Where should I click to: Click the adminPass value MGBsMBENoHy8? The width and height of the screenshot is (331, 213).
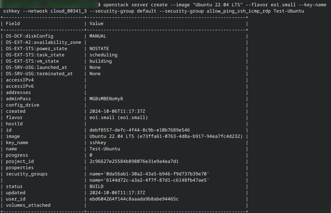click(x=106, y=99)
